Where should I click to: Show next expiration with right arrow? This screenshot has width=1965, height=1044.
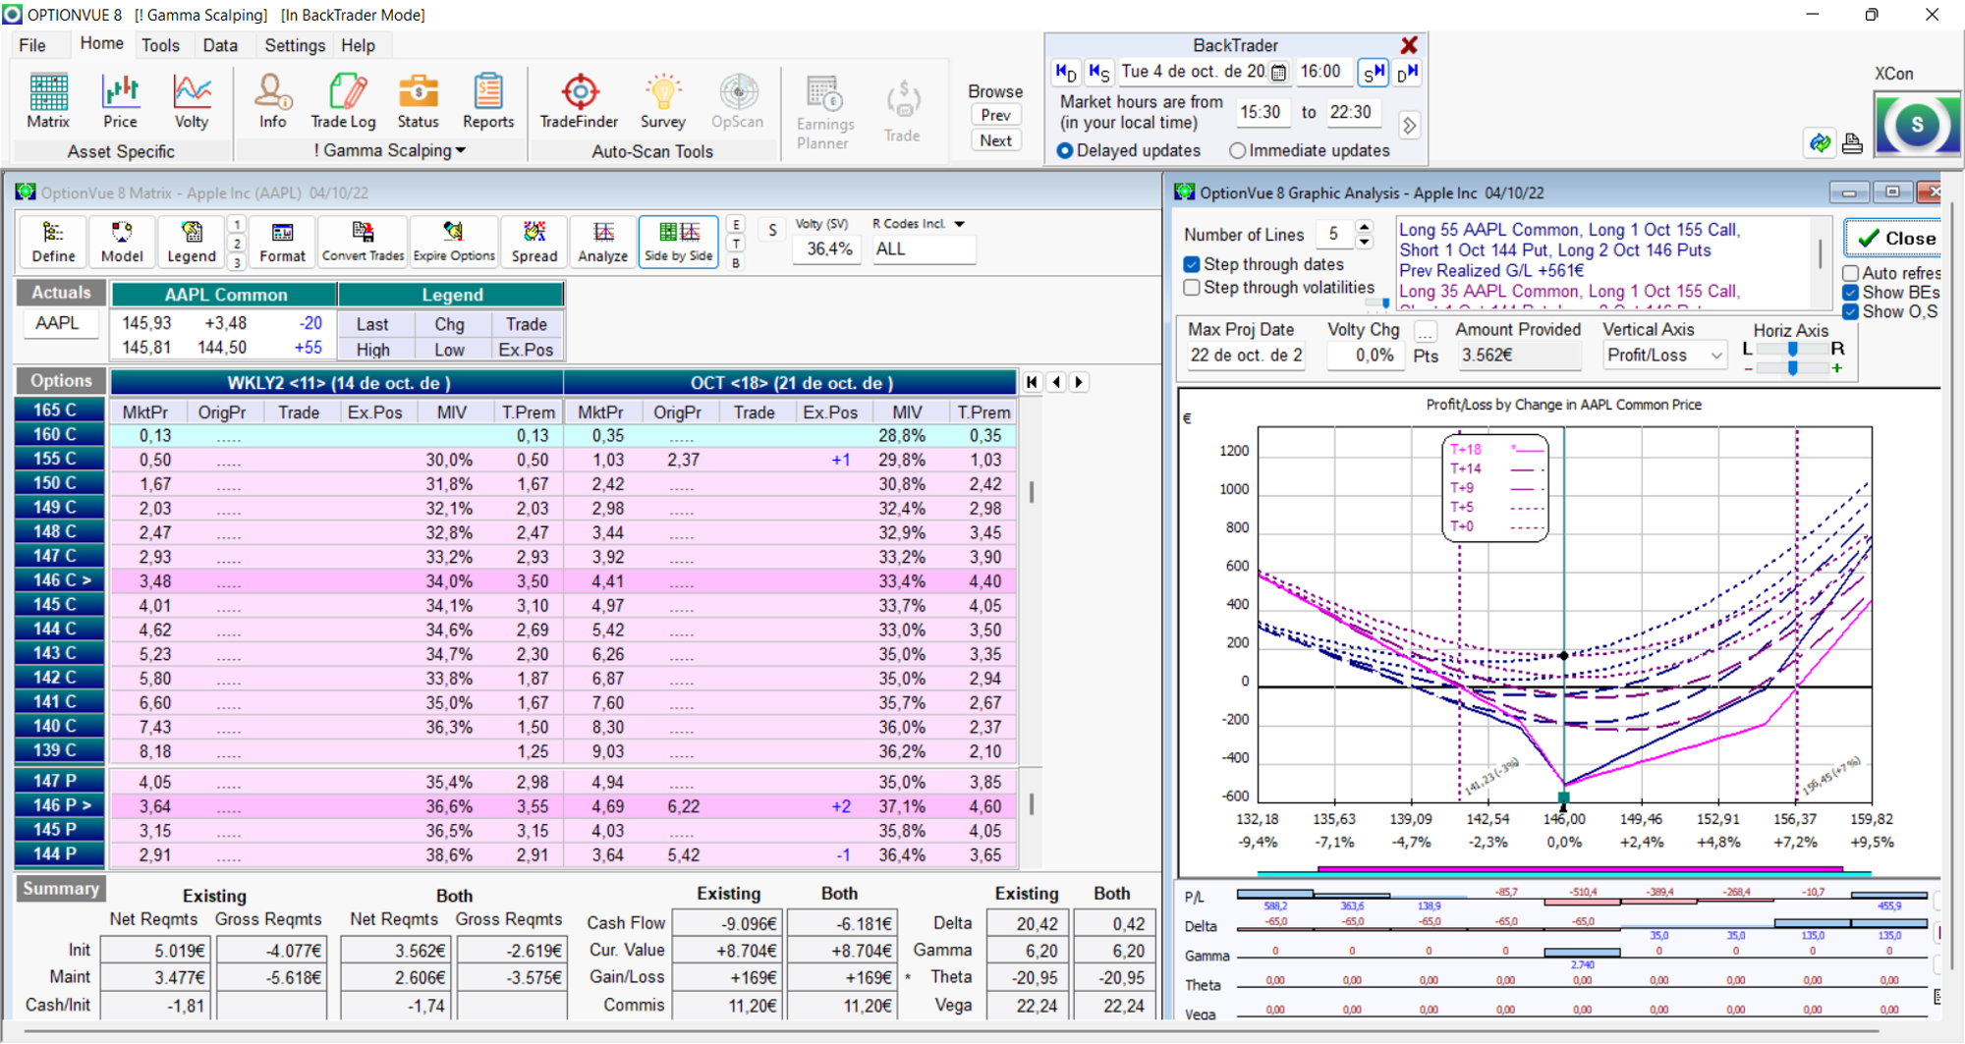point(1079,382)
